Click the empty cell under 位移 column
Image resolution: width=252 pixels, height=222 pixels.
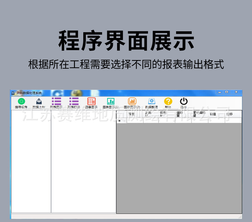[233, 120]
